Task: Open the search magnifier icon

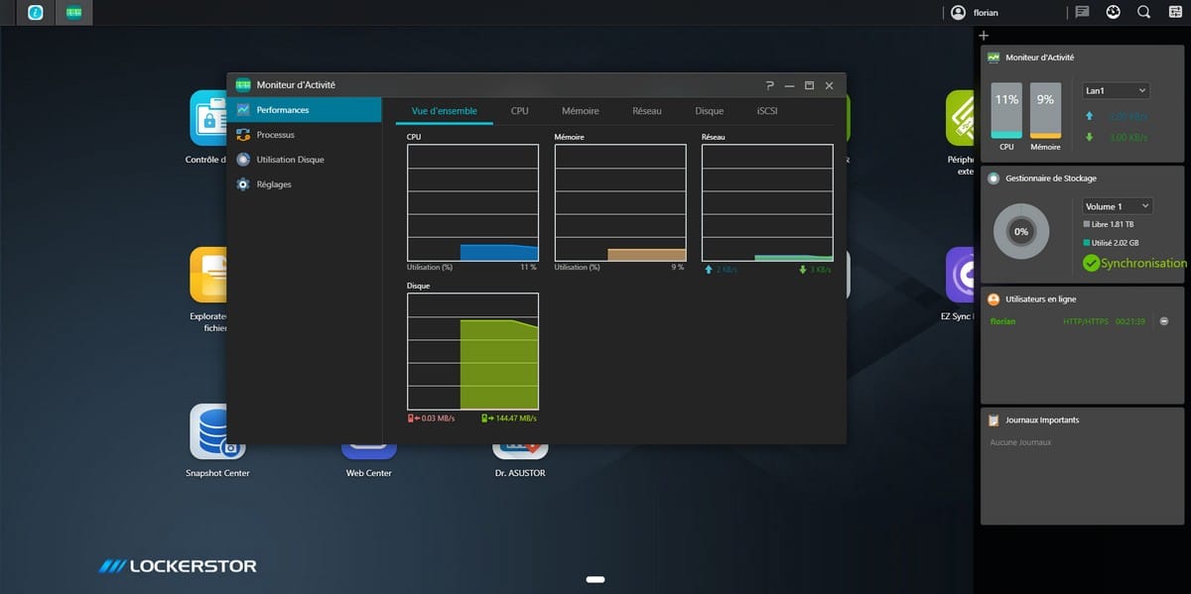Action: [x=1143, y=12]
